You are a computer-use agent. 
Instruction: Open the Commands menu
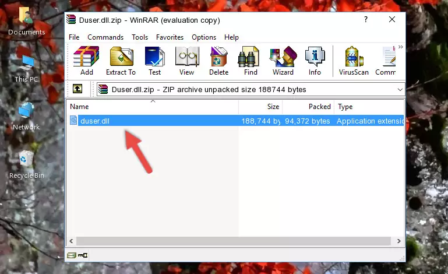pyautogui.click(x=105, y=37)
